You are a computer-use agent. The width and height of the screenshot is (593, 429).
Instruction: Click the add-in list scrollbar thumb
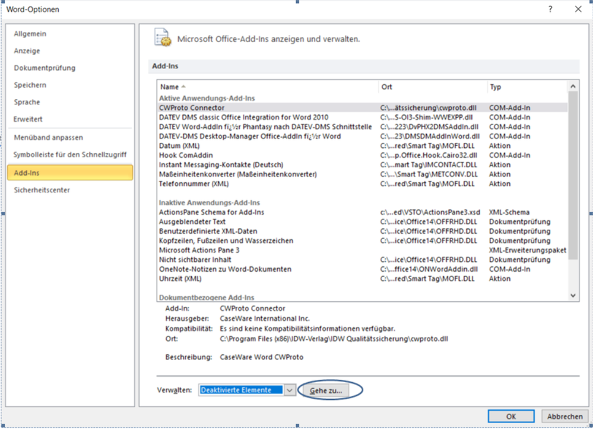(573, 176)
